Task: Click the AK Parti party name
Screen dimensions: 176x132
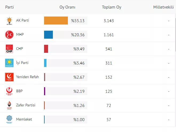Action: point(22,21)
